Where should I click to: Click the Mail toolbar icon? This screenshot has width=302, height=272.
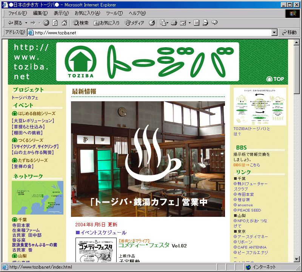164,23
